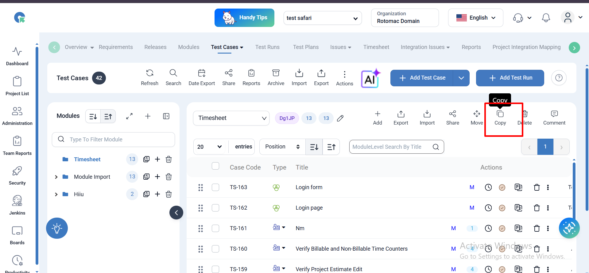589x273 pixels.
Task: Delete the Hiiu module with trash icon
Action: tap(169, 194)
